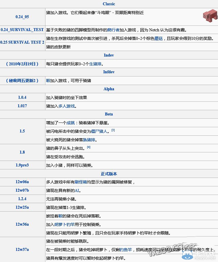Open the 2010年2月19日 version link
This screenshot has width=218, height=262.
[x=22, y=64]
